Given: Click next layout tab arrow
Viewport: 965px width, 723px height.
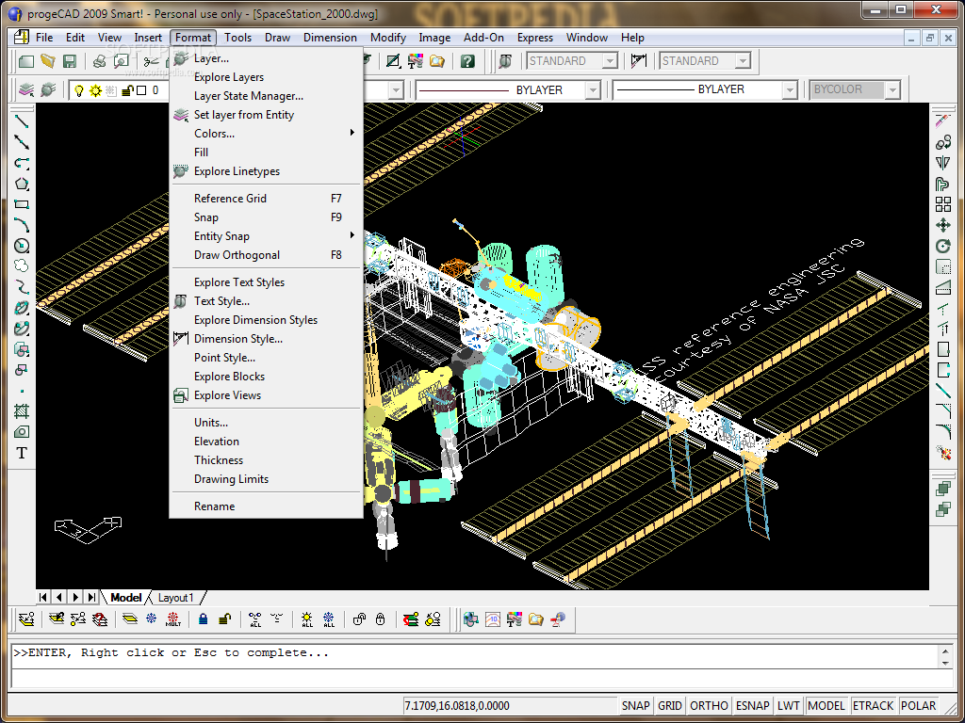Looking at the screenshot, I should (x=75, y=597).
